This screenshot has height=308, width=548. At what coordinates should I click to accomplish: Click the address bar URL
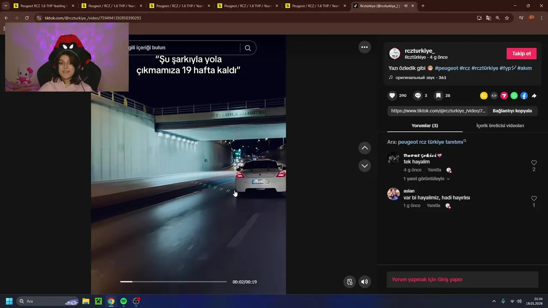(x=93, y=18)
